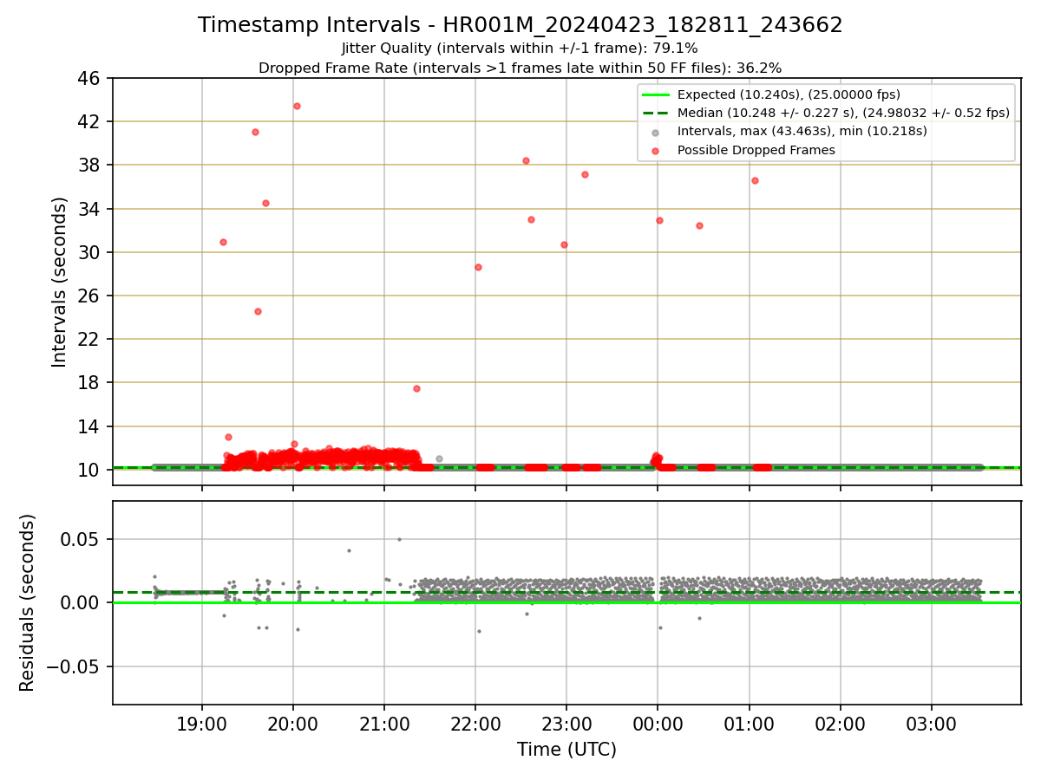Click the dashed green line legend swatch

pyautogui.click(x=655, y=113)
